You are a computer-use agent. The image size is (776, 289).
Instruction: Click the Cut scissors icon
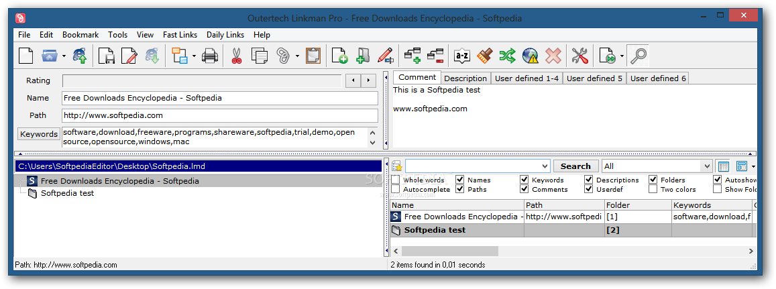click(x=236, y=56)
